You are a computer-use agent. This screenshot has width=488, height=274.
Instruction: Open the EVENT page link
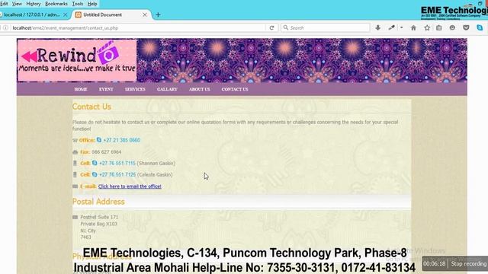(x=106, y=90)
